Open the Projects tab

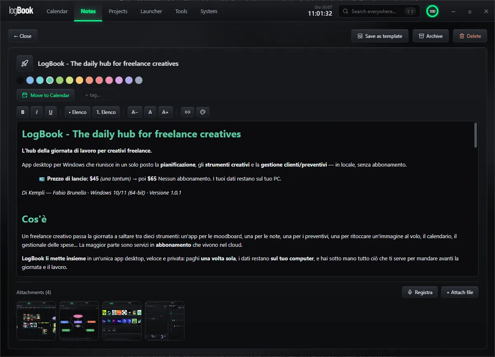coord(118,11)
